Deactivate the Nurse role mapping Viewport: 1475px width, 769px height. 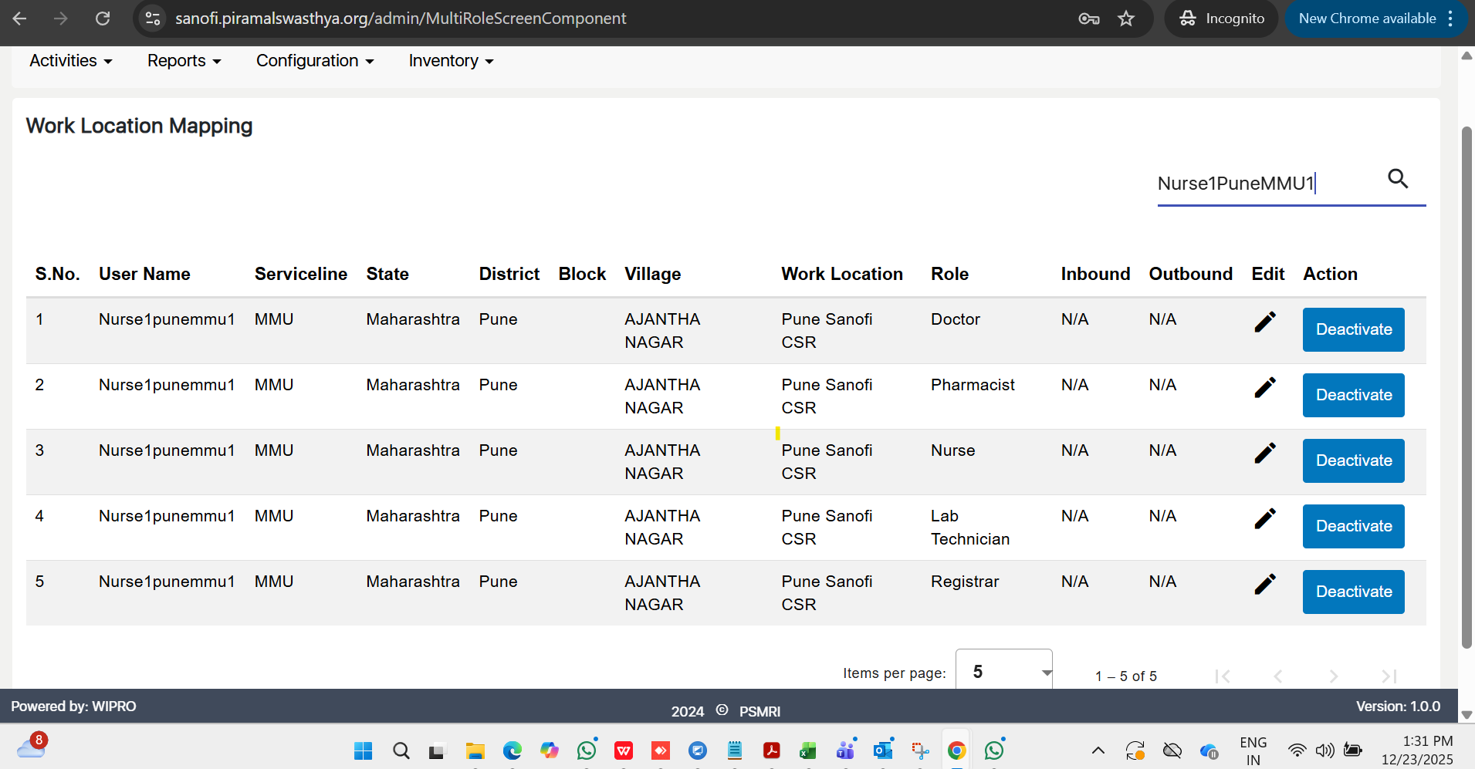pyautogui.click(x=1353, y=460)
